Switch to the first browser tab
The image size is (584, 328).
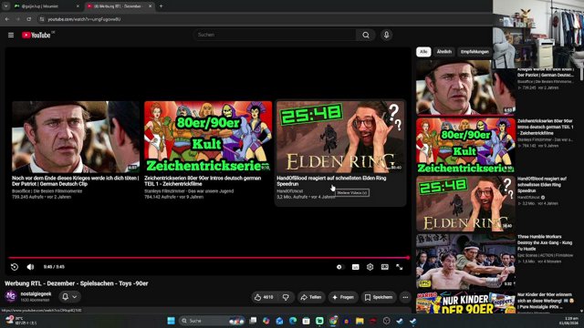[x=46, y=6]
